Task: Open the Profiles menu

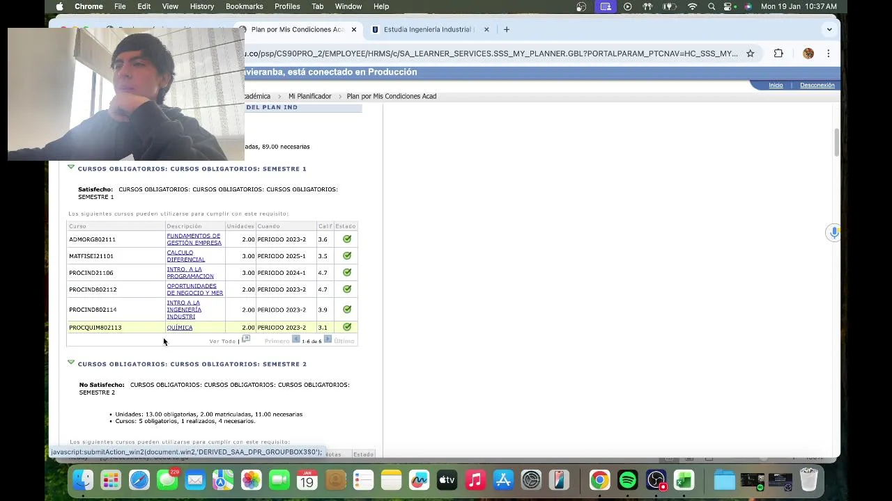Action: [x=287, y=6]
